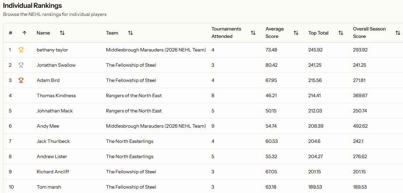The image size is (403, 193).
Task: Sort by Top Total arrows icon
Action: click(341, 33)
